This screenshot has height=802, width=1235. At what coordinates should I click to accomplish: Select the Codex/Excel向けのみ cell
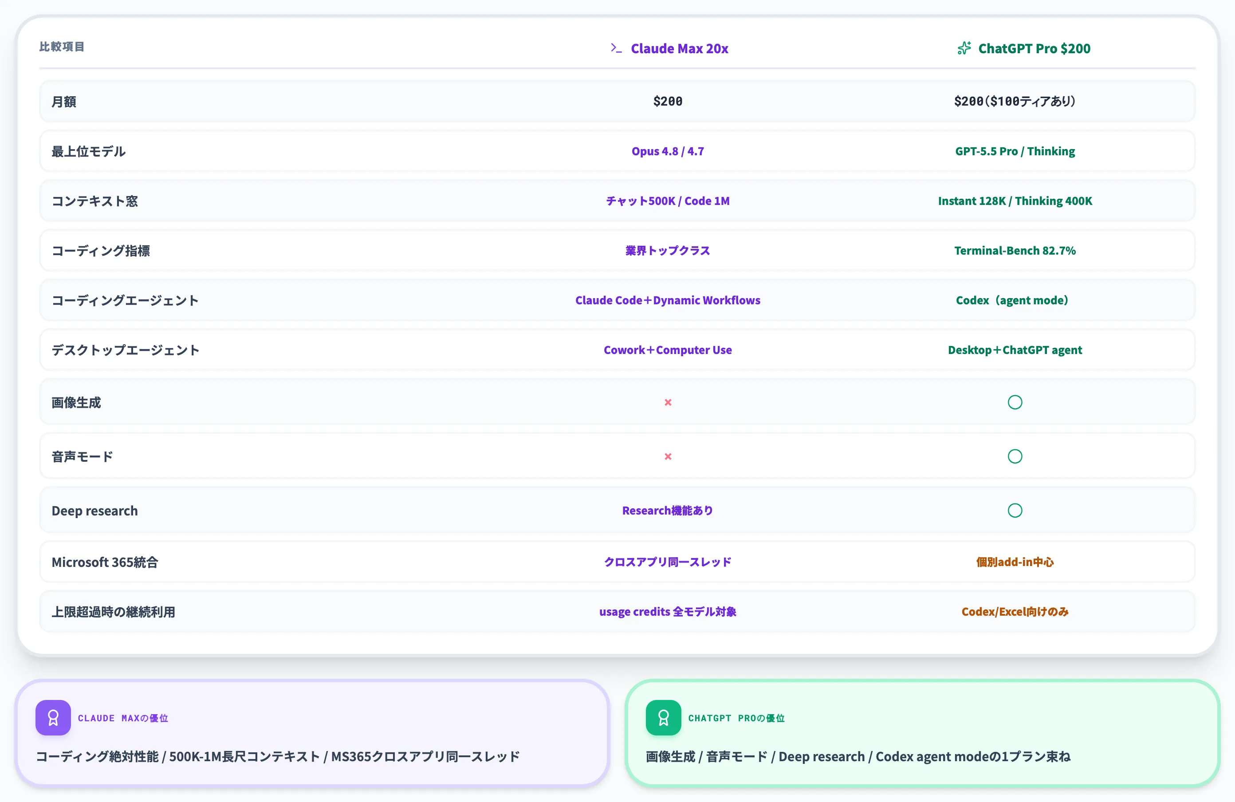pyautogui.click(x=1015, y=612)
